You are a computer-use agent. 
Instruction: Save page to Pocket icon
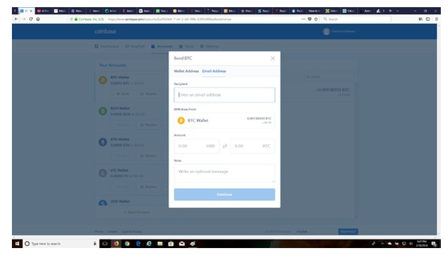click(310, 19)
